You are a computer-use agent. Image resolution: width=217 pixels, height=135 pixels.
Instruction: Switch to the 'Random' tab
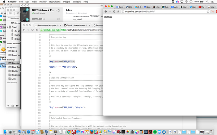coord(98,25)
